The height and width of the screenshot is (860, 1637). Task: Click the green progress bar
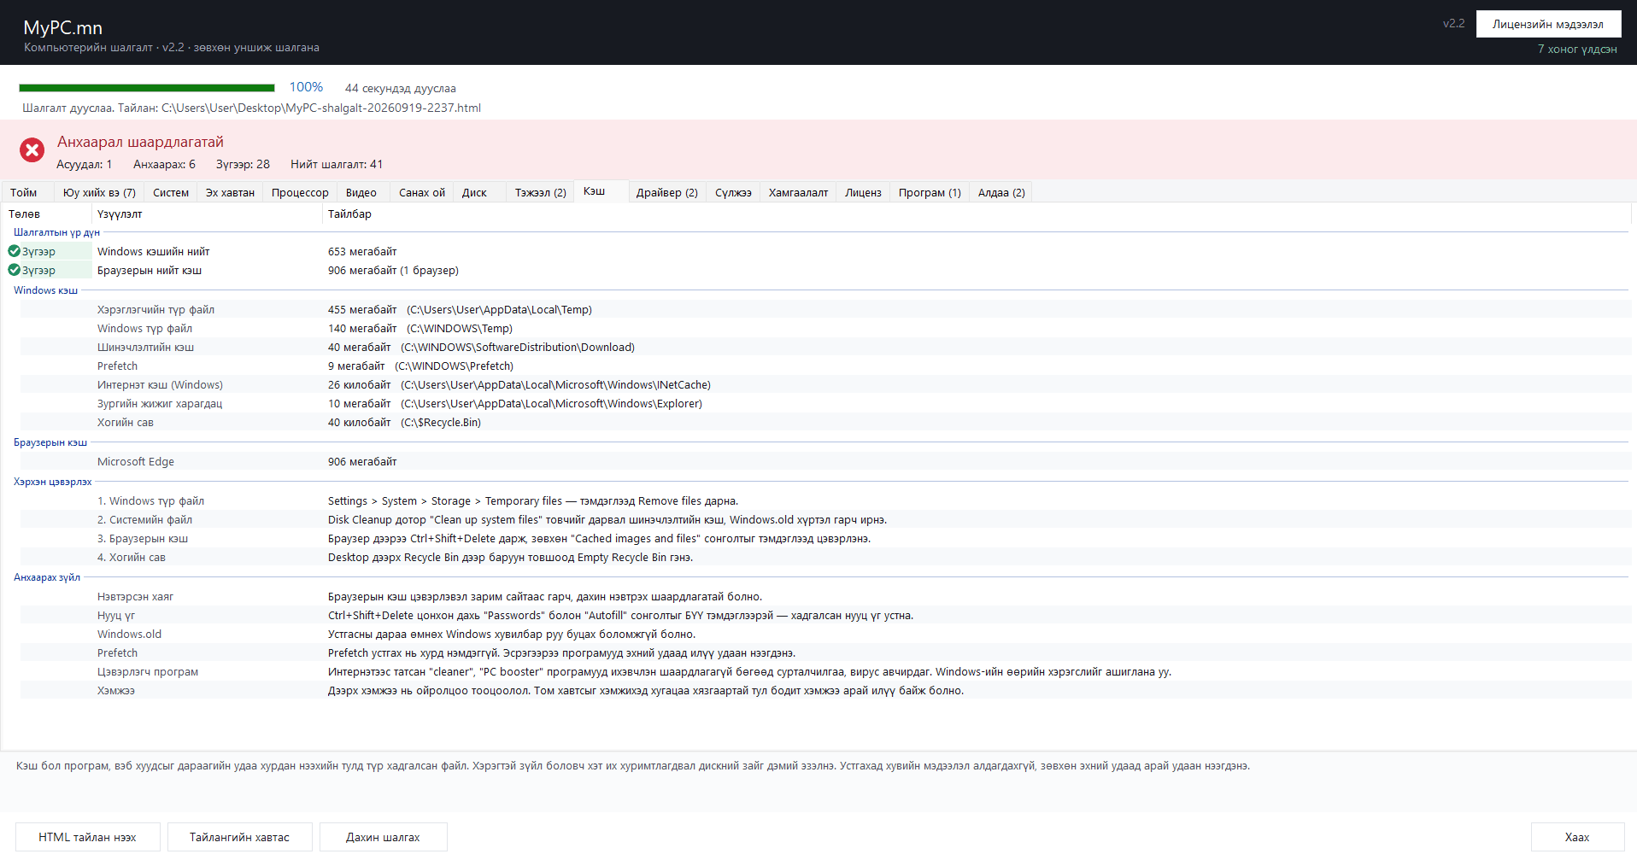[147, 87]
